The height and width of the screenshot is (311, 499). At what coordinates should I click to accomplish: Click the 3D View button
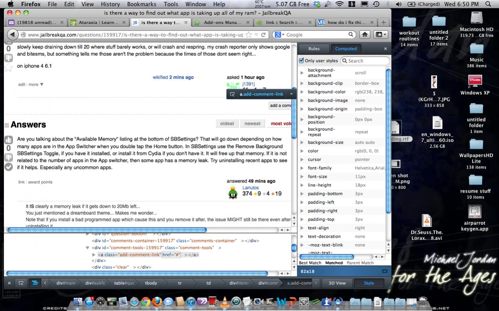tap(337, 283)
